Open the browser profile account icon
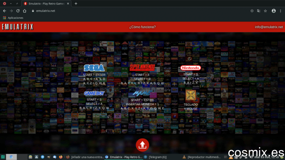The image size is (285, 160). click(x=274, y=11)
